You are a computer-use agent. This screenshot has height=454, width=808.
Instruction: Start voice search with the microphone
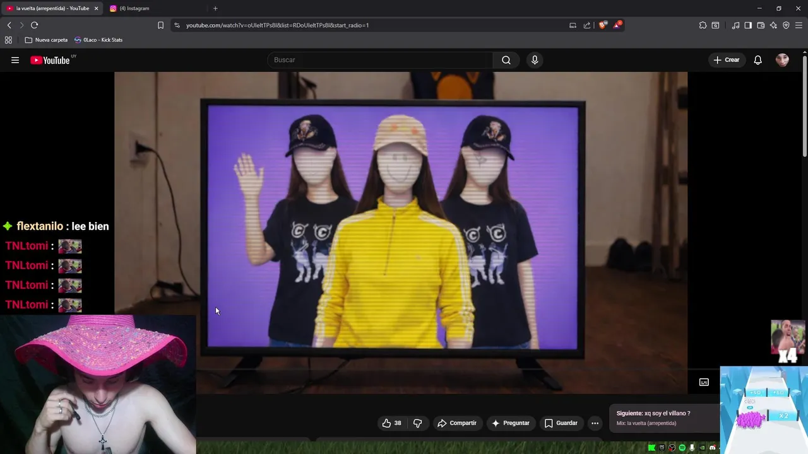point(535,60)
